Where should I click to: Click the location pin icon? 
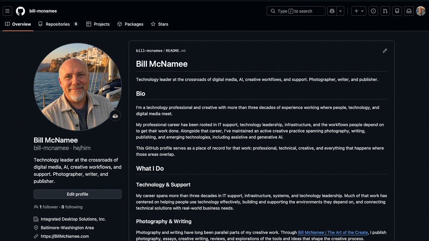point(36,228)
